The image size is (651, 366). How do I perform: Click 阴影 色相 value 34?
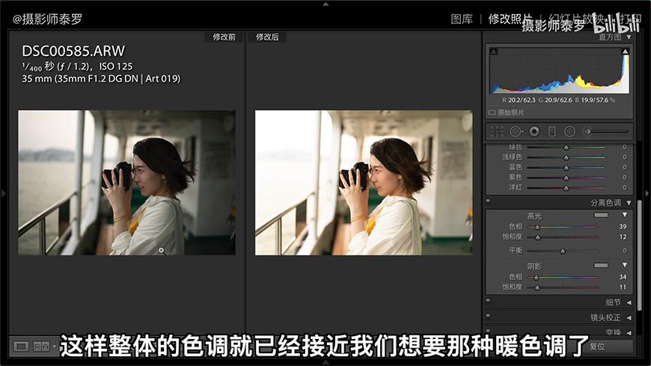623,277
